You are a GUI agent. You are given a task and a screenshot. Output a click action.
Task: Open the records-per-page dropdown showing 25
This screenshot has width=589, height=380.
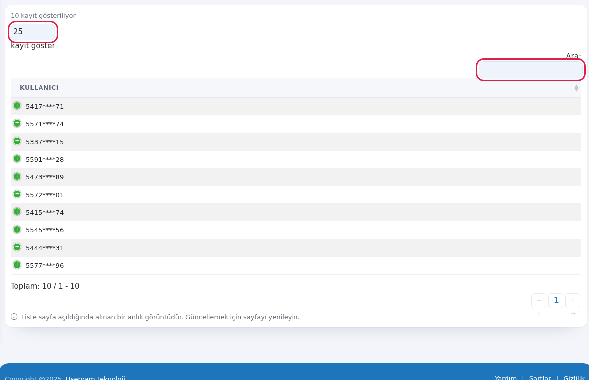click(x=33, y=32)
